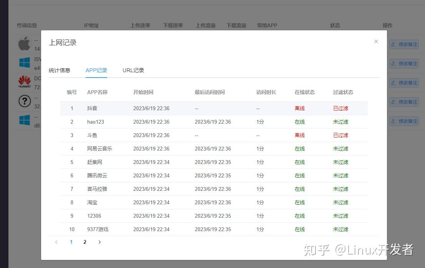Click the 抖音 app name cell
The image size is (425, 268).
pyautogui.click(x=92, y=108)
